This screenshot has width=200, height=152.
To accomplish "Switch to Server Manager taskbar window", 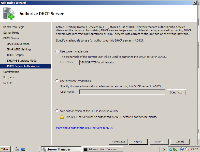I will click(61, 149).
